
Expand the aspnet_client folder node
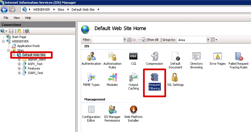click(19, 59)
